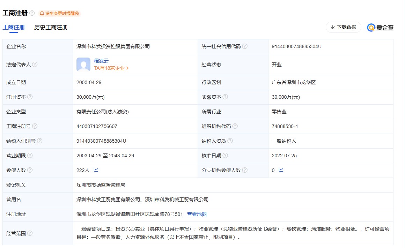Click help icon beside 法定代表人
This screenshot has height=248, width=405.
[x=35, y=65]
